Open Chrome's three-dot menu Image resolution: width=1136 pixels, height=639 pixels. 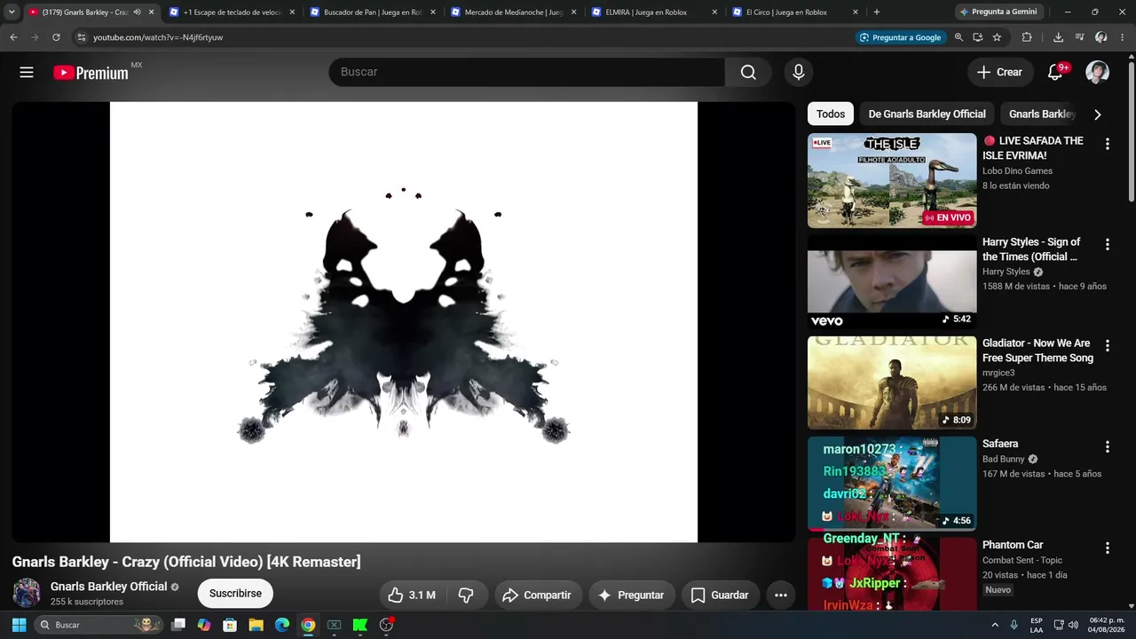(1122, 37)
